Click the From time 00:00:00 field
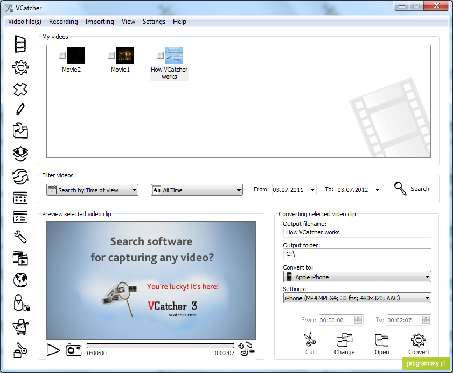Viewport: 453px width, 373px height. pyautogui.click(x=337, y=320)
